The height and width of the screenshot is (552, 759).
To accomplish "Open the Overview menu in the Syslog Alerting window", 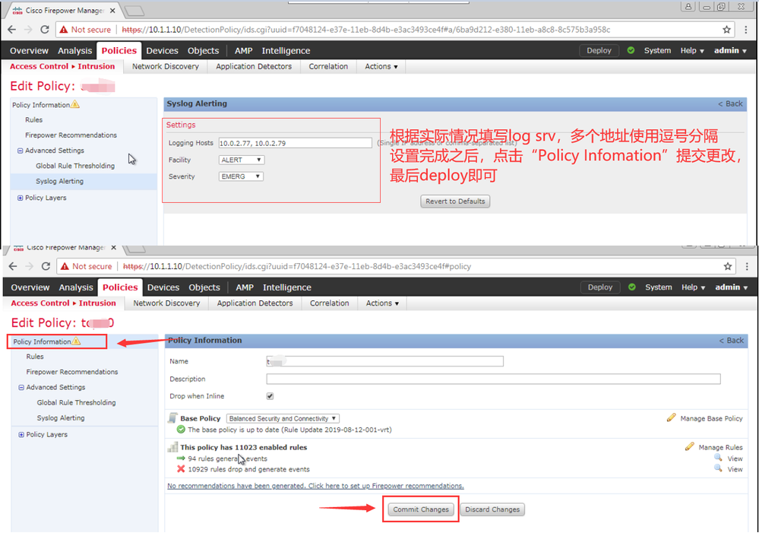I will (29, 50).
